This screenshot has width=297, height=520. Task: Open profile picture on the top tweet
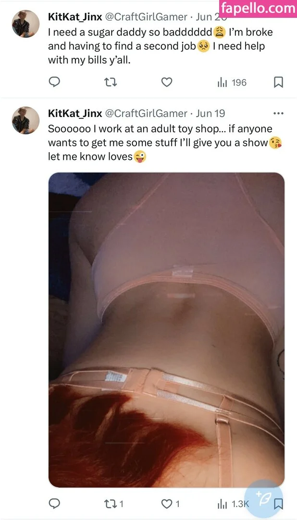[x=26, y=24]
